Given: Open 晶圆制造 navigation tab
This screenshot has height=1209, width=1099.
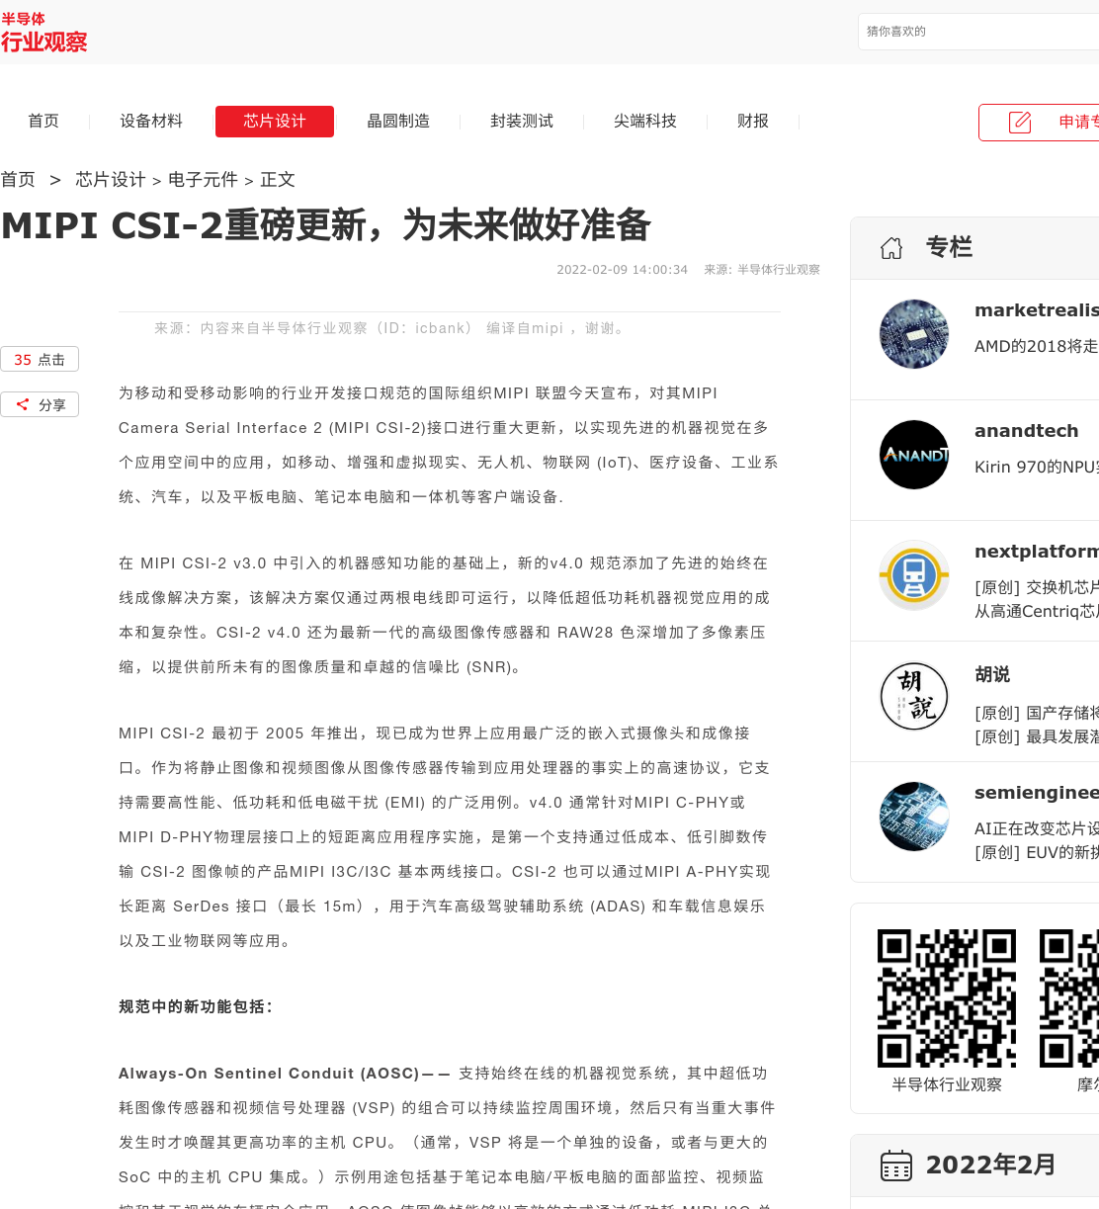Looking at the screenshot, I should 398,122.
